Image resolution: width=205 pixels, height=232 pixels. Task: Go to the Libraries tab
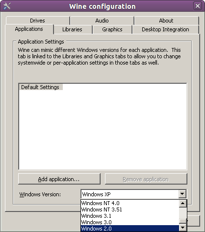pos(72,29)
